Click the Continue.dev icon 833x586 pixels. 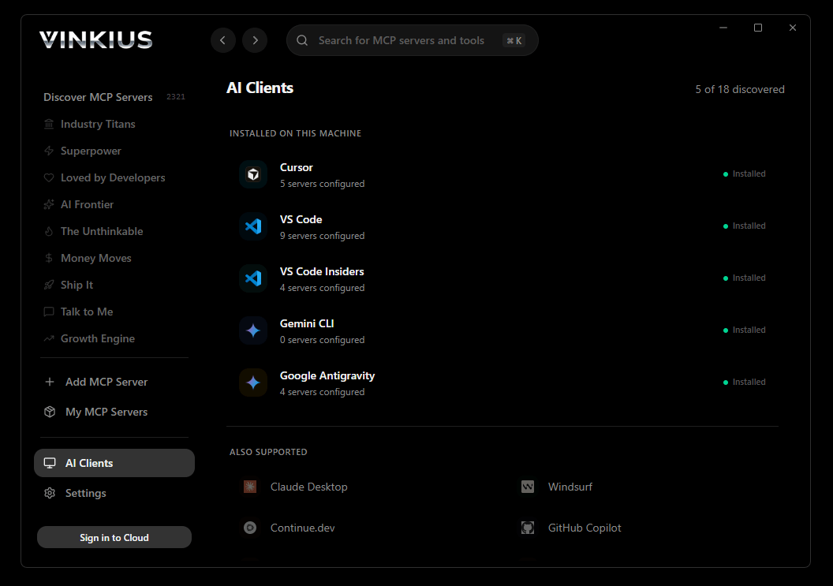[250, 528]
